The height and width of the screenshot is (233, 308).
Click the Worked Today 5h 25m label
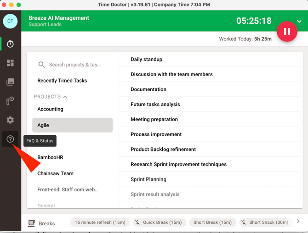coord(245,39)
